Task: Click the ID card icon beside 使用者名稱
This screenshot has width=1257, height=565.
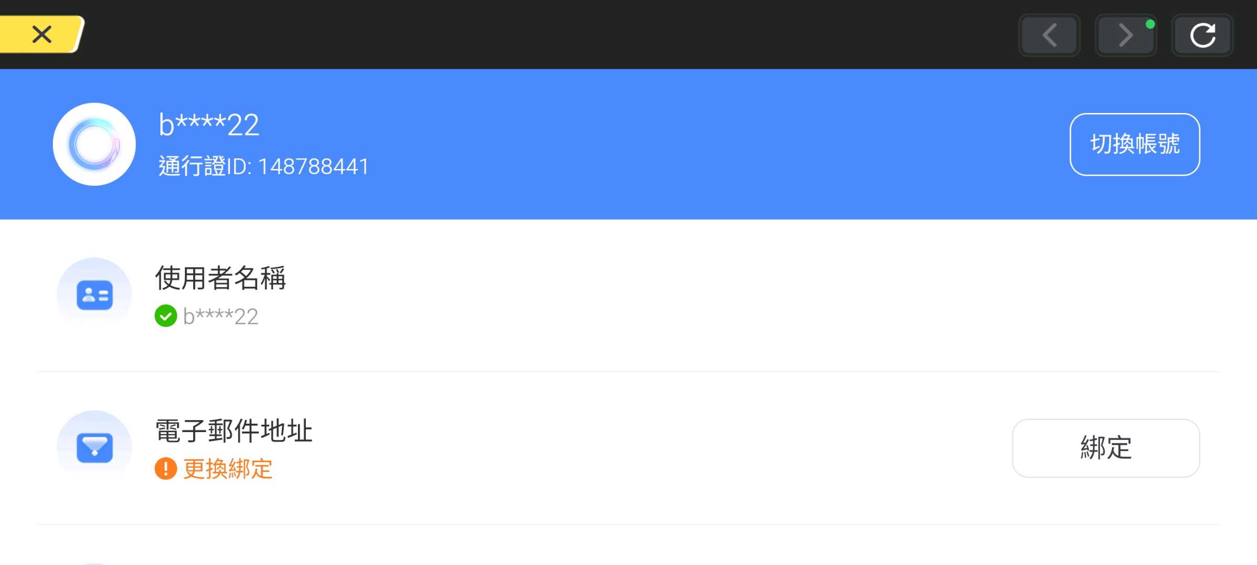Action: pyautogui.click(x=94, y=295)
